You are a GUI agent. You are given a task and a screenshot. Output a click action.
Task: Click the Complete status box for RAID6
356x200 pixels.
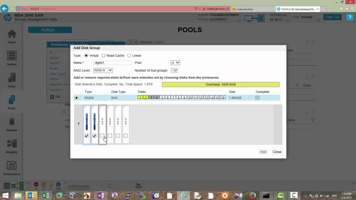[x=257, y=98]
